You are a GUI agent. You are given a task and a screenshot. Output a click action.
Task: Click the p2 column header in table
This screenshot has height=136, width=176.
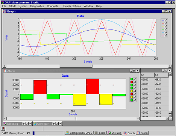tap(147, 75)
